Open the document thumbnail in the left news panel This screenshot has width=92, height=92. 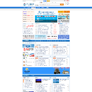pyautogui.click(x=25, y=26)
